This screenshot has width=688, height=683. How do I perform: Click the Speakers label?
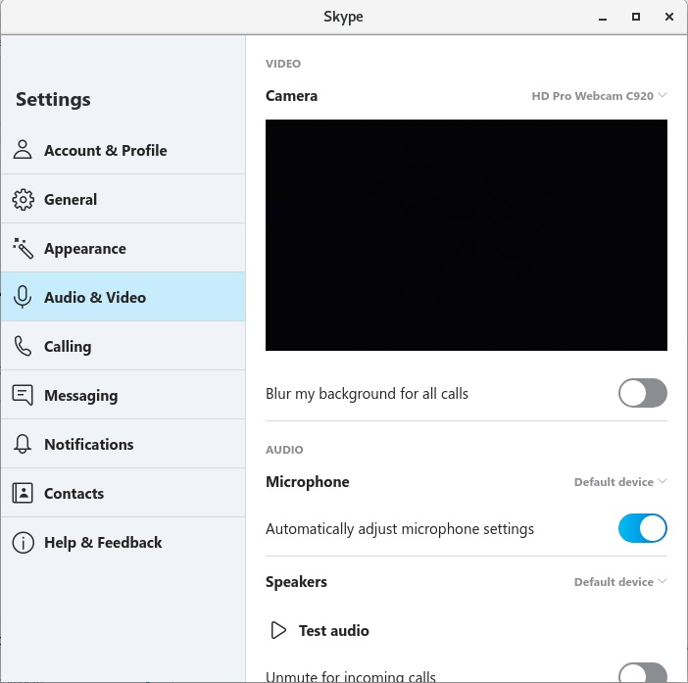(x=296, y=582)
